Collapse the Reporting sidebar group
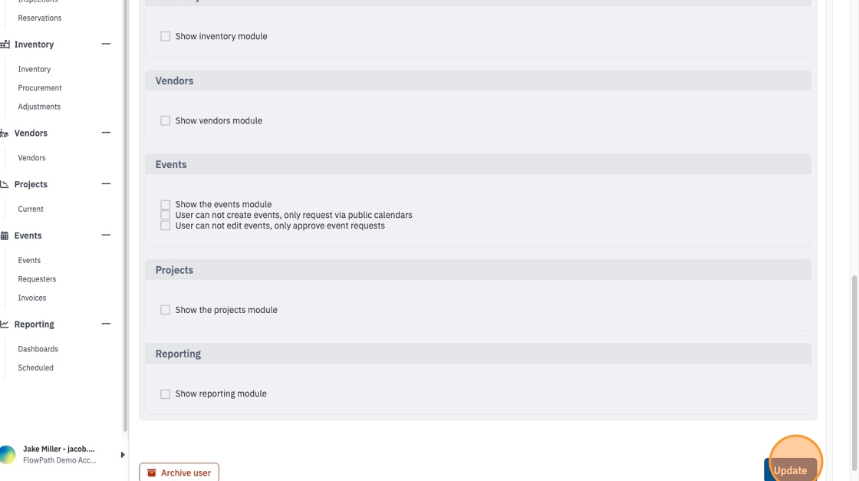The image size is (859, 481). (x=107, y=324)
